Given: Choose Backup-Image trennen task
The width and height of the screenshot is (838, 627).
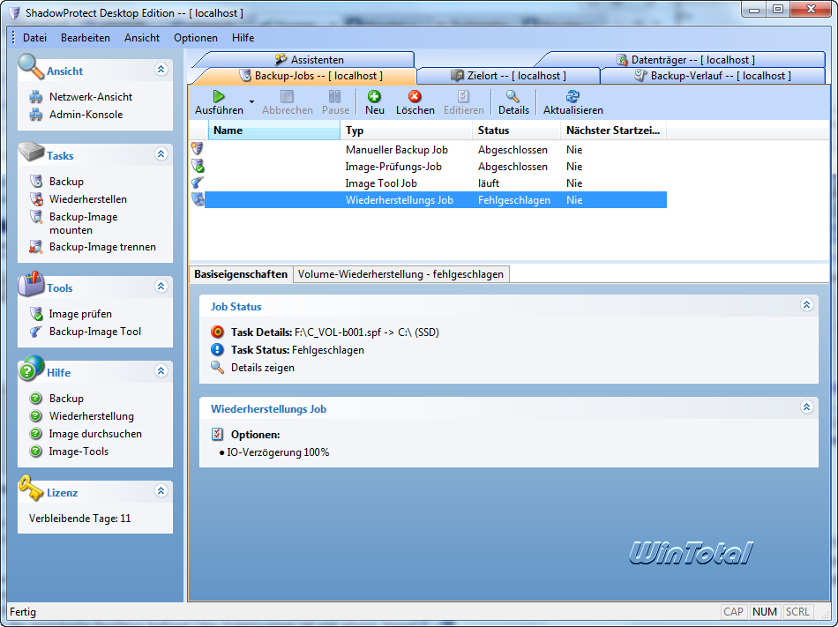Looking at the screenshot, I should (102, 247).
